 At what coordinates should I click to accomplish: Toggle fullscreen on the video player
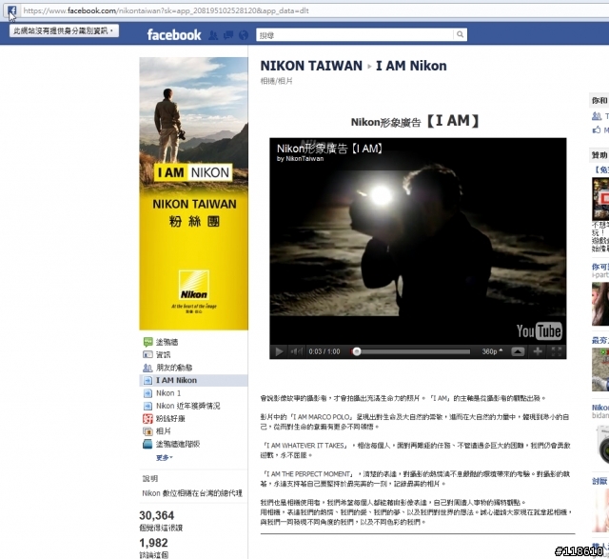556,351
